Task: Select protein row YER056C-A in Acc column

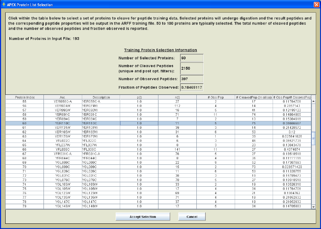Action: tap(63, 101)
